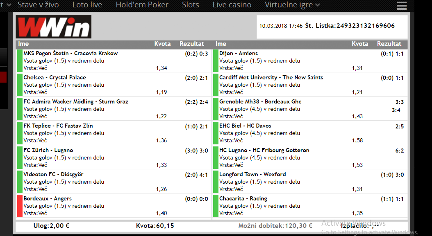Select HC Lugano - HC Fribourg Gotteron

click(264, 150)
